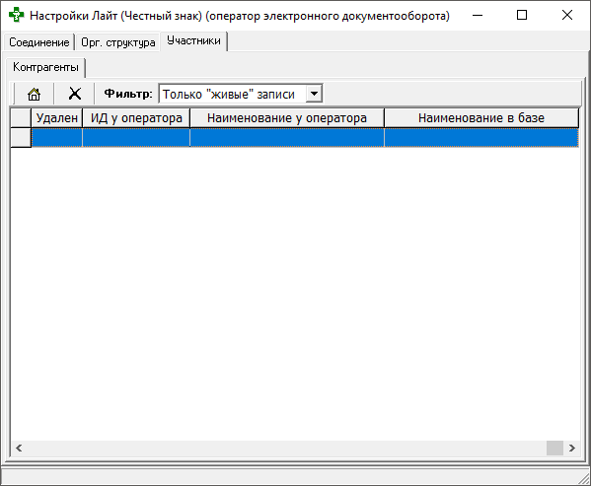The image size is (591, 486).
Task: Click the horizontal scrollbar thumb
Action: click(x=554, y=448)
